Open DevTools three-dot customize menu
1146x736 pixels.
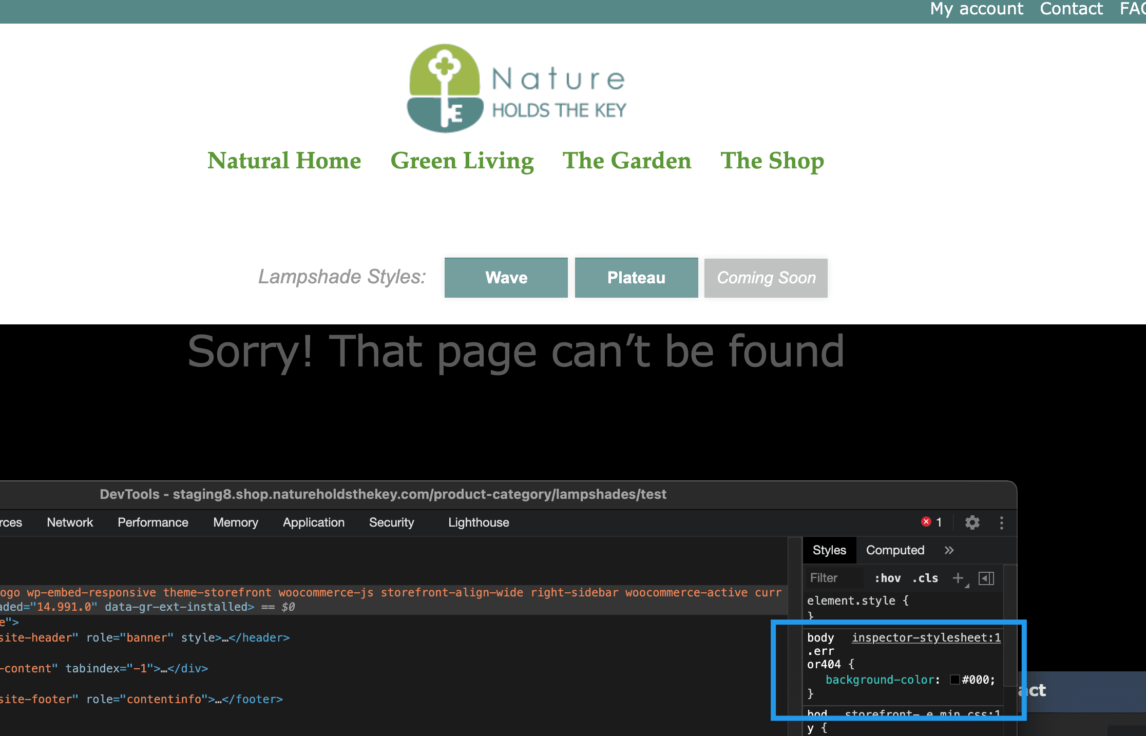tap(1001, 522)
